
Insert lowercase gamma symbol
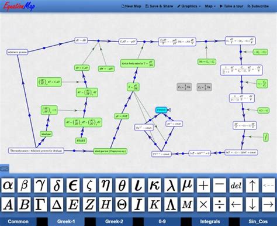pos(40,185)
